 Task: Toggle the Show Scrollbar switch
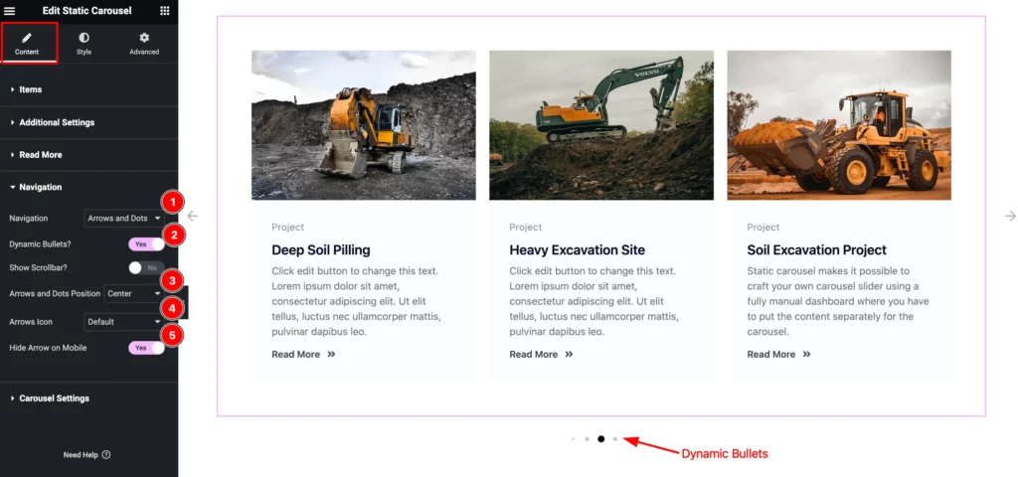[147, 267]
